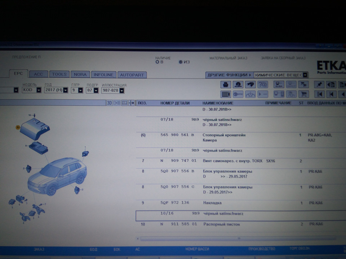Click the Tiguan car illustration

[57, 176]
